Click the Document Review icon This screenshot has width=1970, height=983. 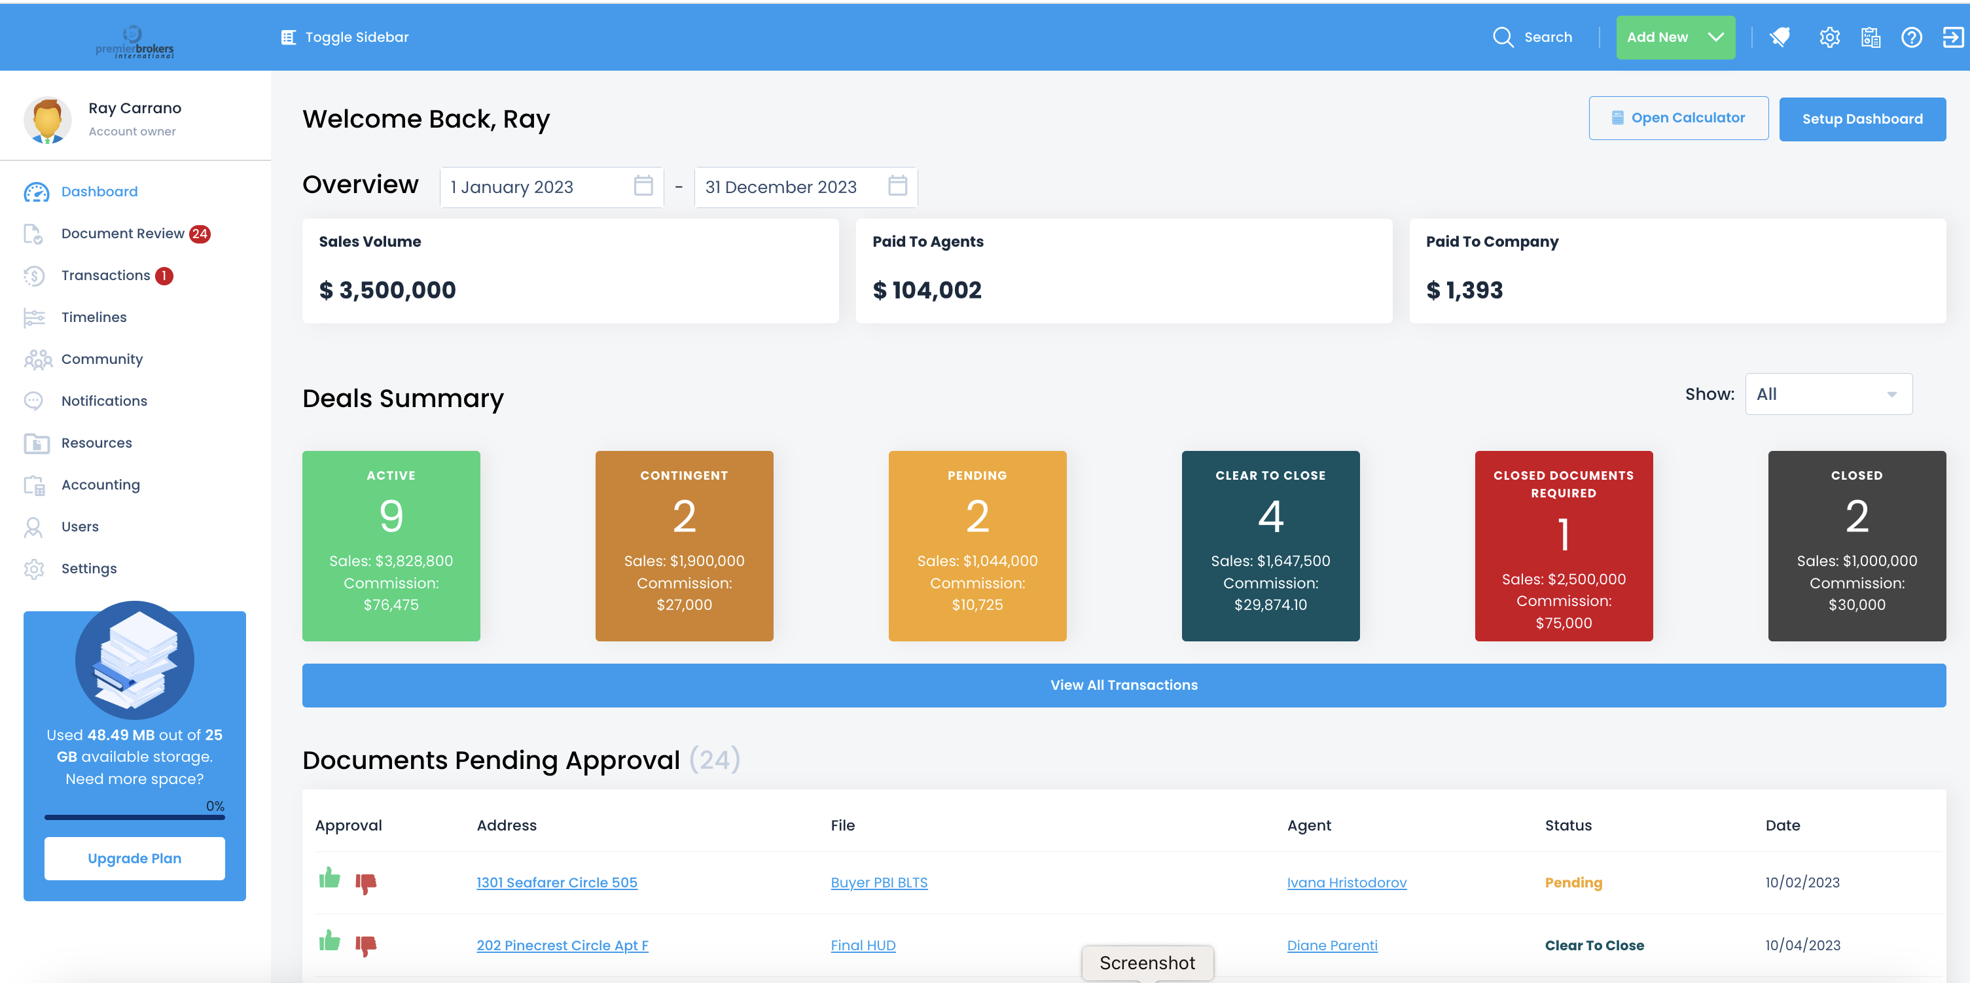coord(33,234)
